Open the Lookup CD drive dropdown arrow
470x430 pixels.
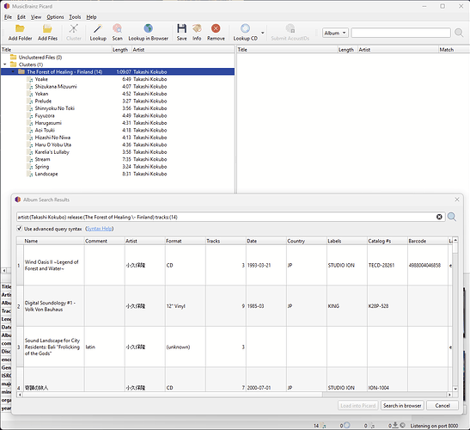263,33
